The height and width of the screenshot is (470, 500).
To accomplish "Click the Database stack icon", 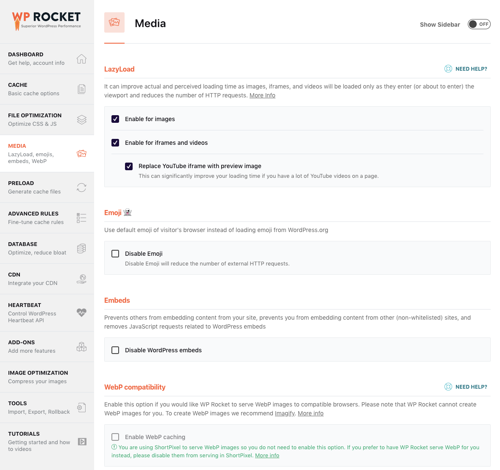I will click(81, 249).
